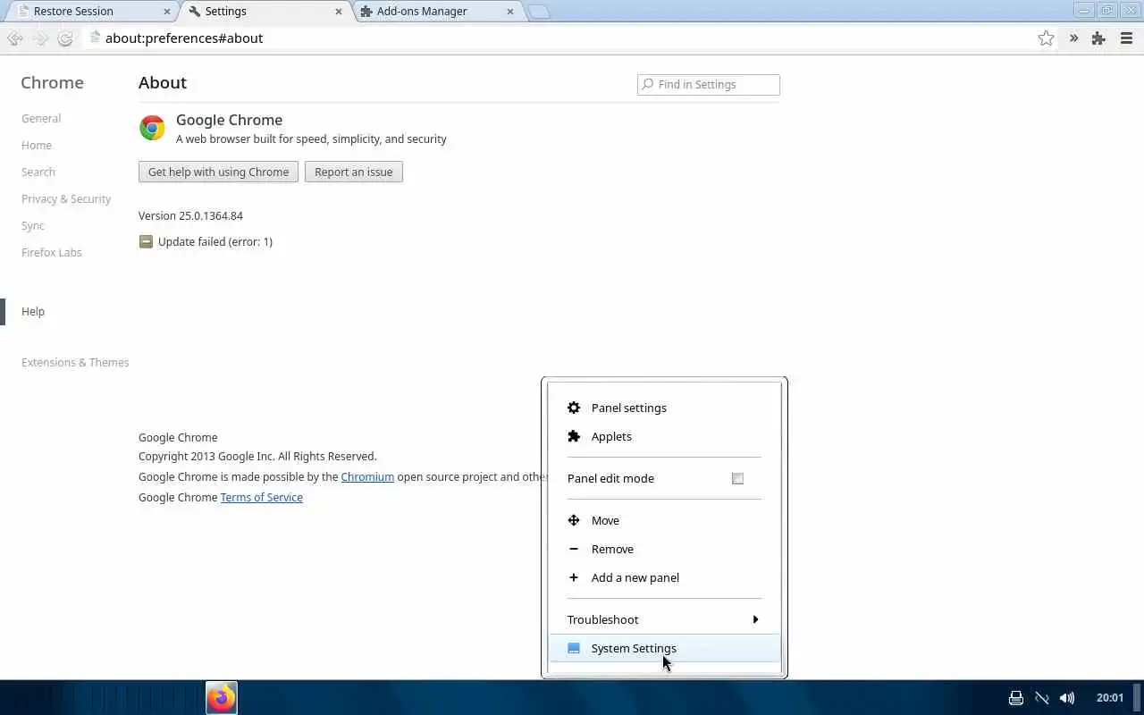The width and height of the screenshot is (1144, 715).
Task: Open the extensions puzzle icon in the toolbar
Action: (1098, 38)
